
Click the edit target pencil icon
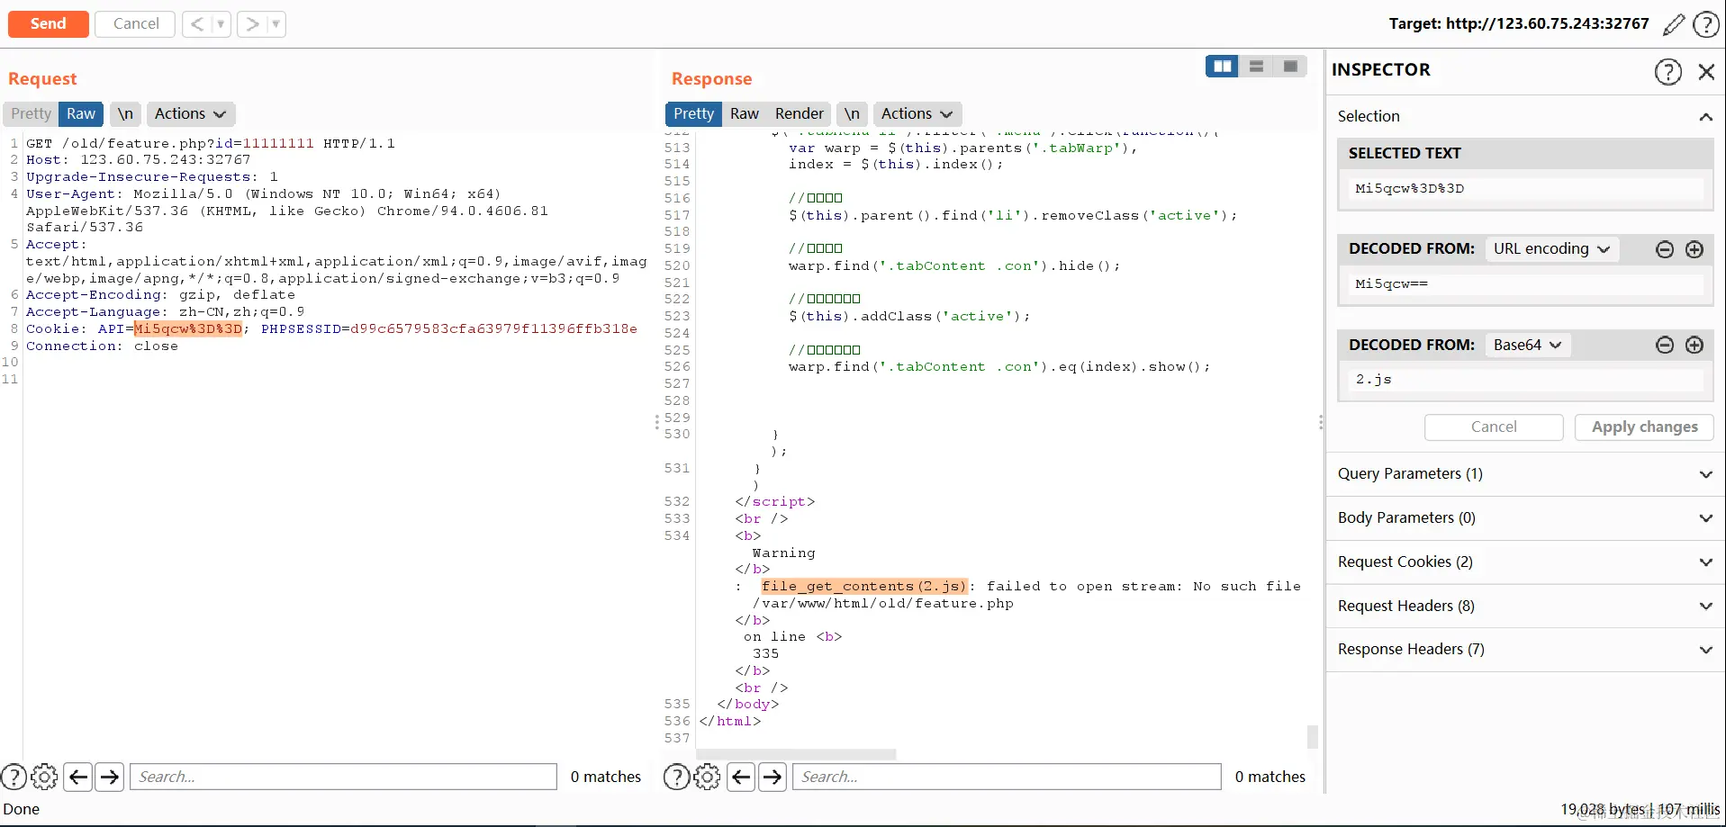1674,24
